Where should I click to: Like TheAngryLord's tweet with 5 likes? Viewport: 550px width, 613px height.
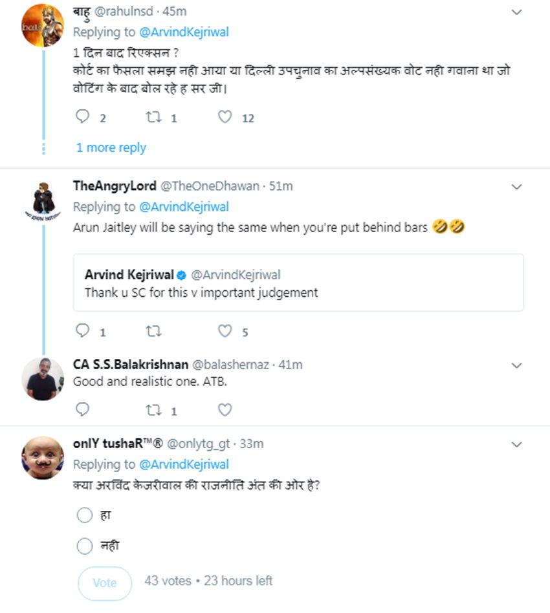click(225, 331)
